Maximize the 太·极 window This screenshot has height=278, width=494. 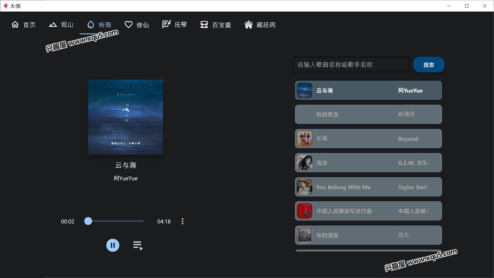click(467, 6)
